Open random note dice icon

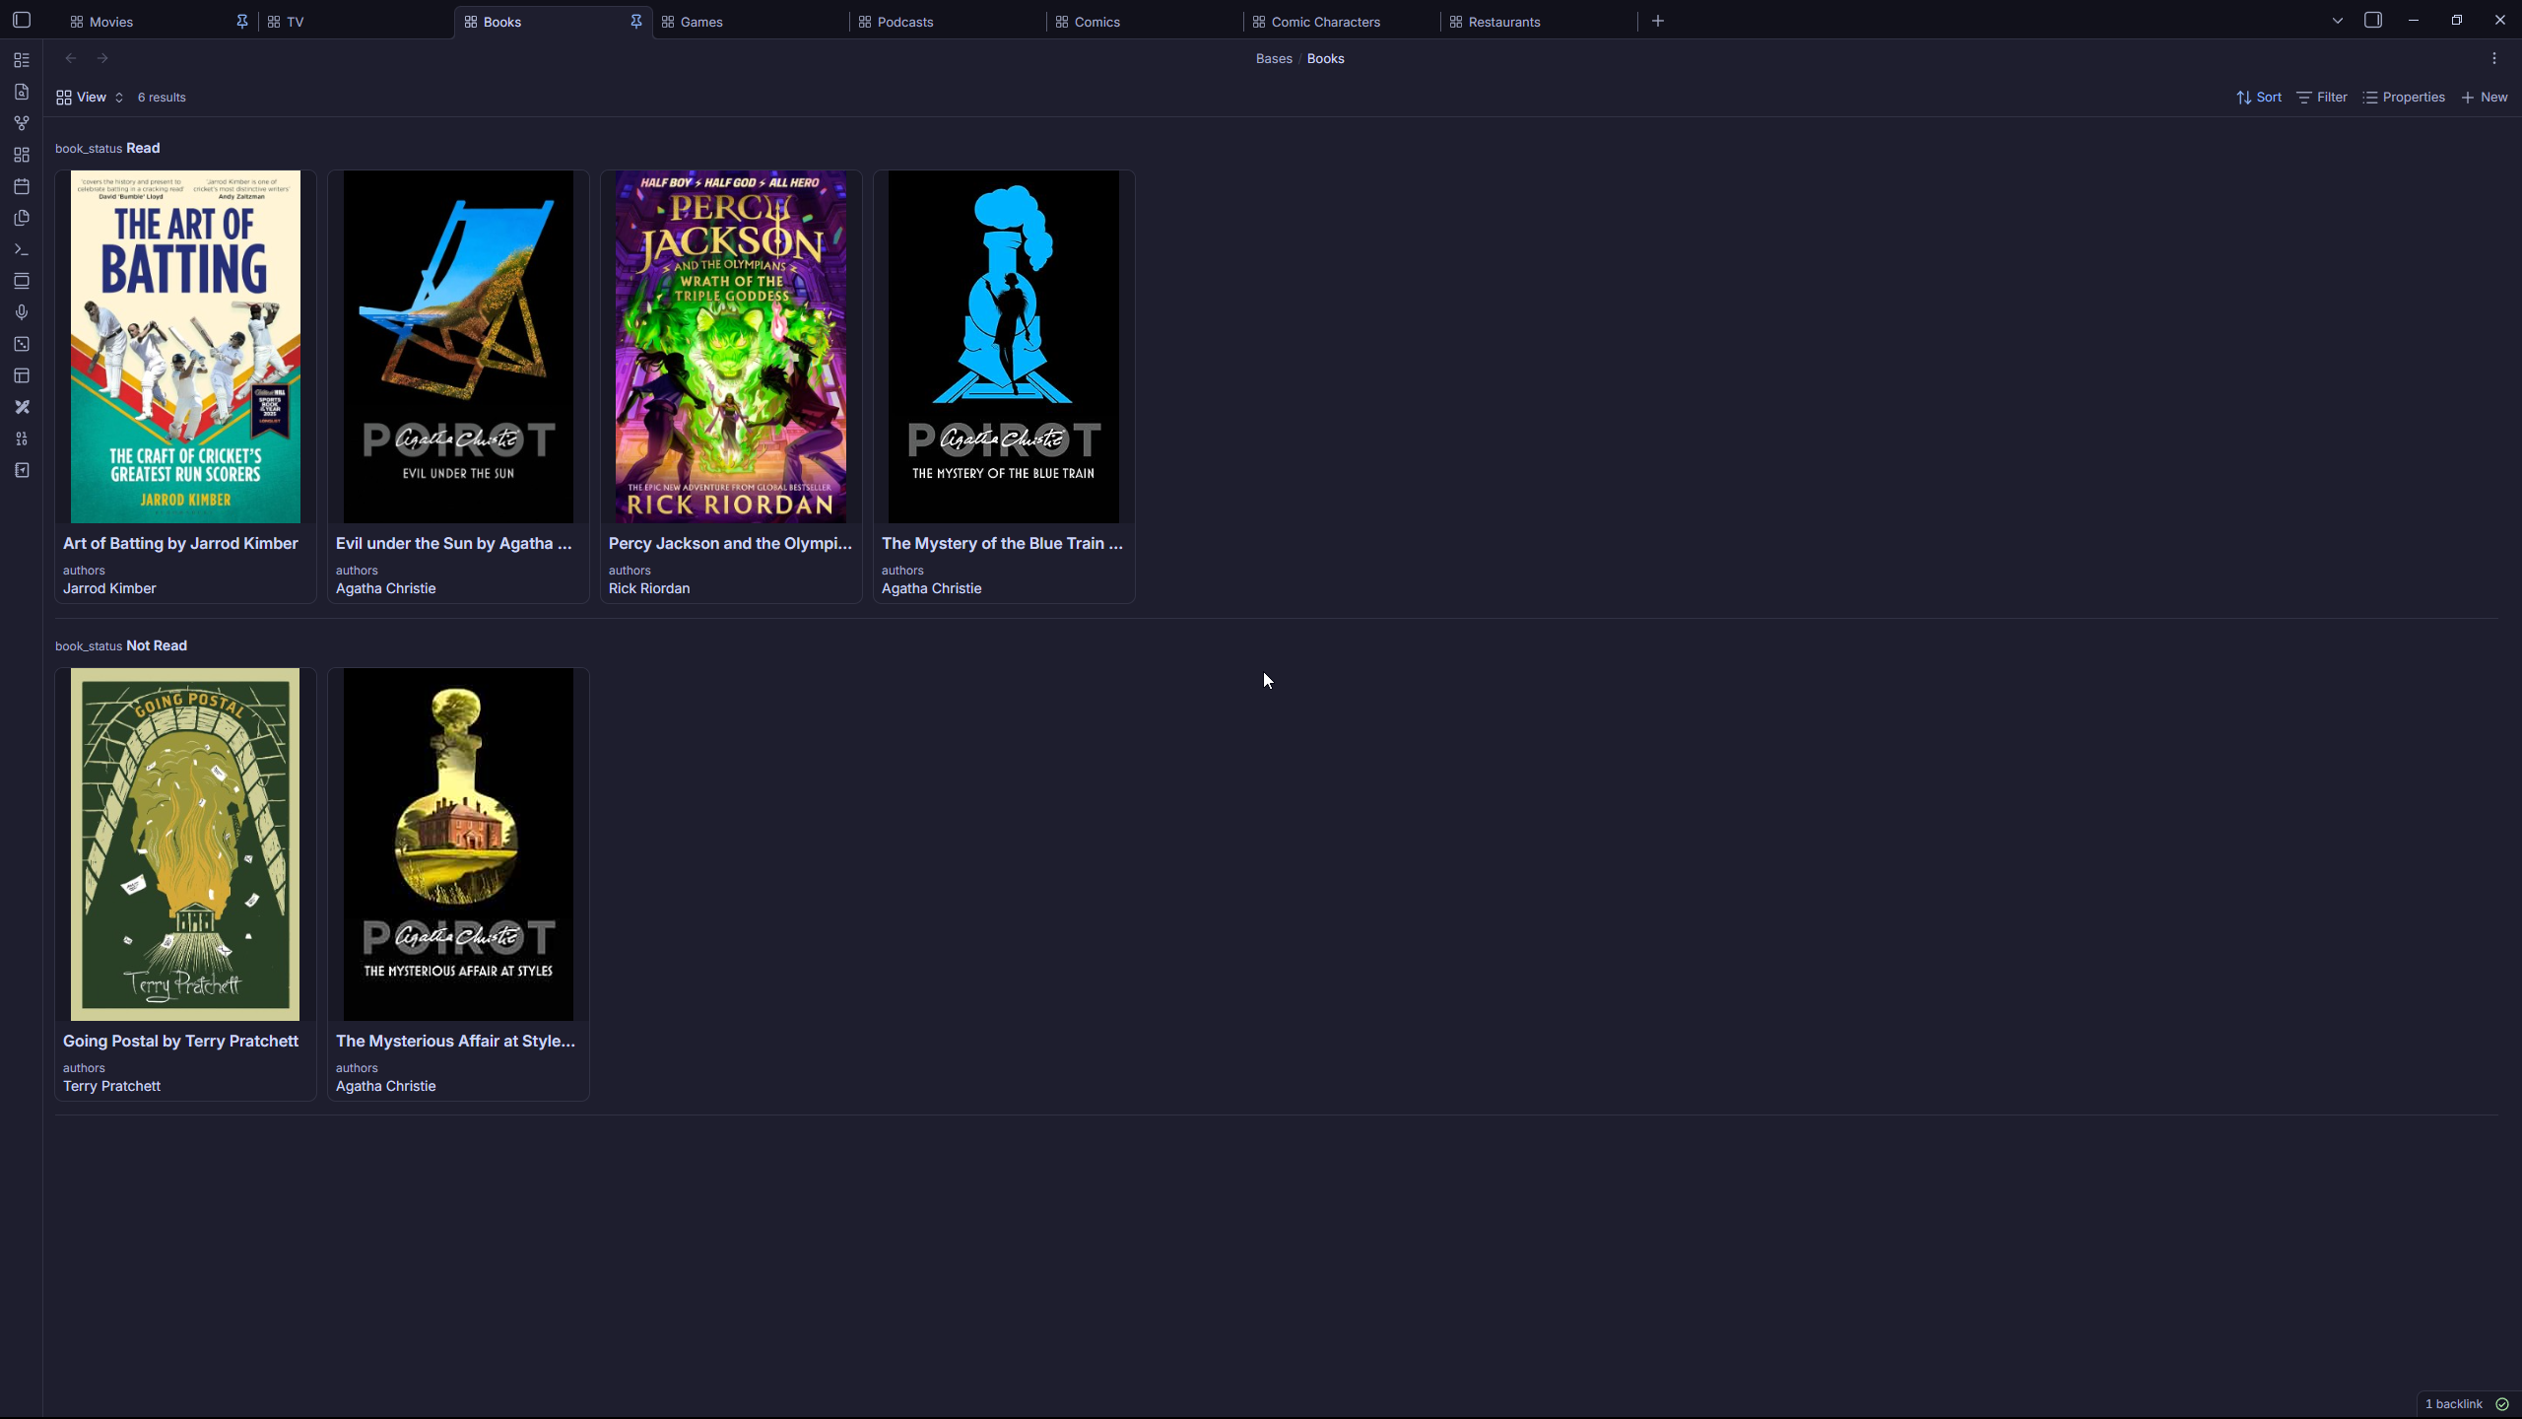tap(22, 344)
